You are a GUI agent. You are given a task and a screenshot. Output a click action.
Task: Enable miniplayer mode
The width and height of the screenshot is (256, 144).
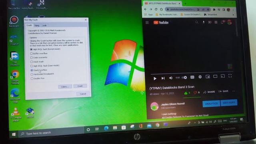tap(208, 76)
